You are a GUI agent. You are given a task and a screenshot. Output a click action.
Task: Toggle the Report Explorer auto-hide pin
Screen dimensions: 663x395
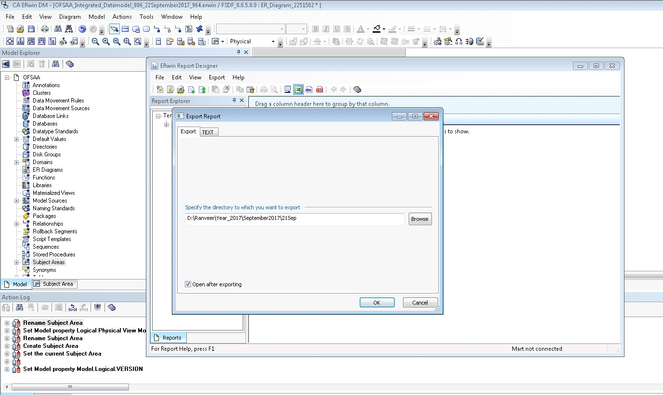234,101
